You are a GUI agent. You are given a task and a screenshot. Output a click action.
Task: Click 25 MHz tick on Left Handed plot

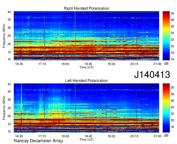click(9, 108)
